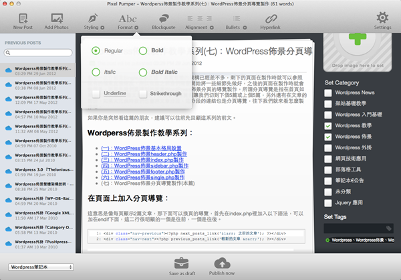The height and width of the screenshot is (280, 401).
Task: Click the Save as draft briefcase icon
Action: 181,264
